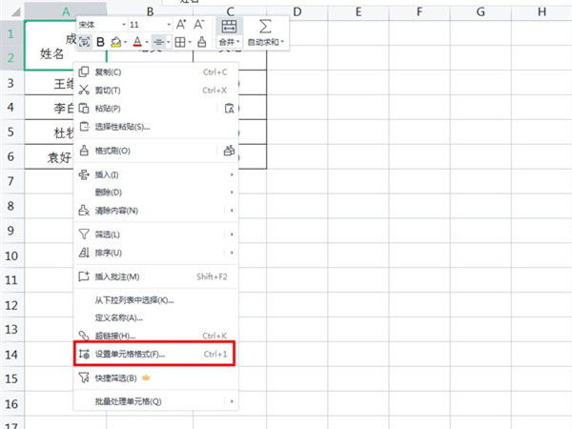The image size is (572, 429).
Task: Click the Copy icon in the context menu
Action: coord(84,71)
